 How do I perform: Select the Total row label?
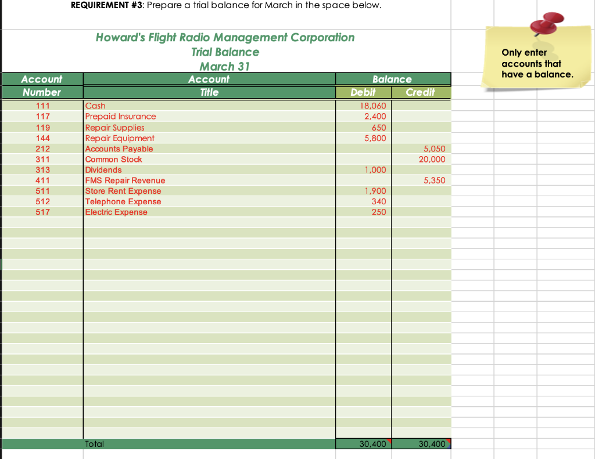[x=94, y=443]
